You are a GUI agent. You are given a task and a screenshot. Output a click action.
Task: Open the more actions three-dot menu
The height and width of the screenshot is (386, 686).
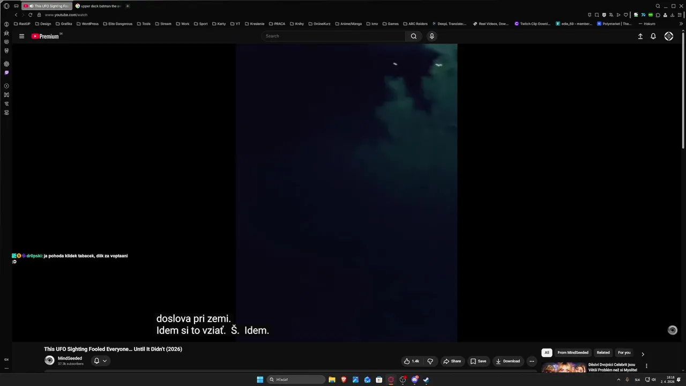pyautogui.click(x=532, y=361)
